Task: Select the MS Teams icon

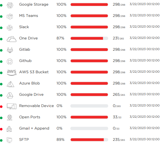Action: (x=10, y=16)
